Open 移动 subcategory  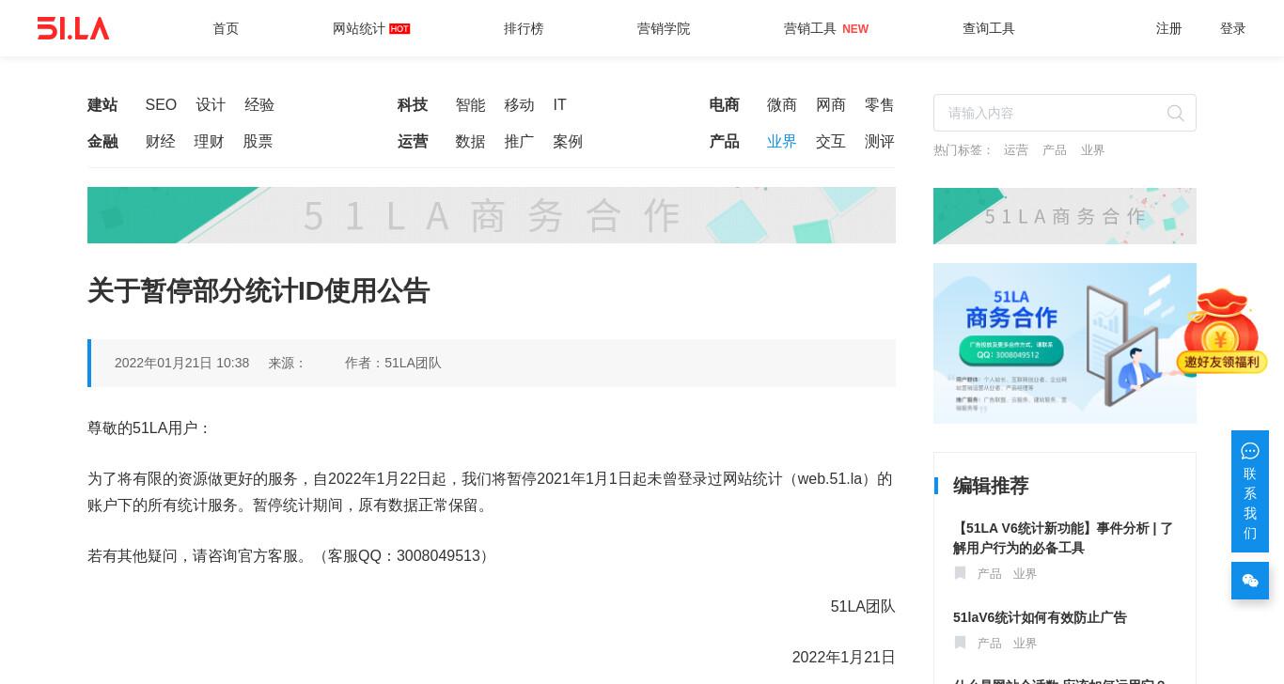[x=519, y=105]
